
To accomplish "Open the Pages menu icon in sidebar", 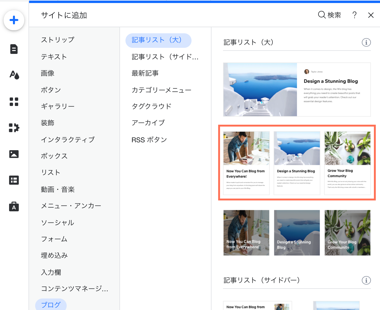I will click(x=14, y=49).
